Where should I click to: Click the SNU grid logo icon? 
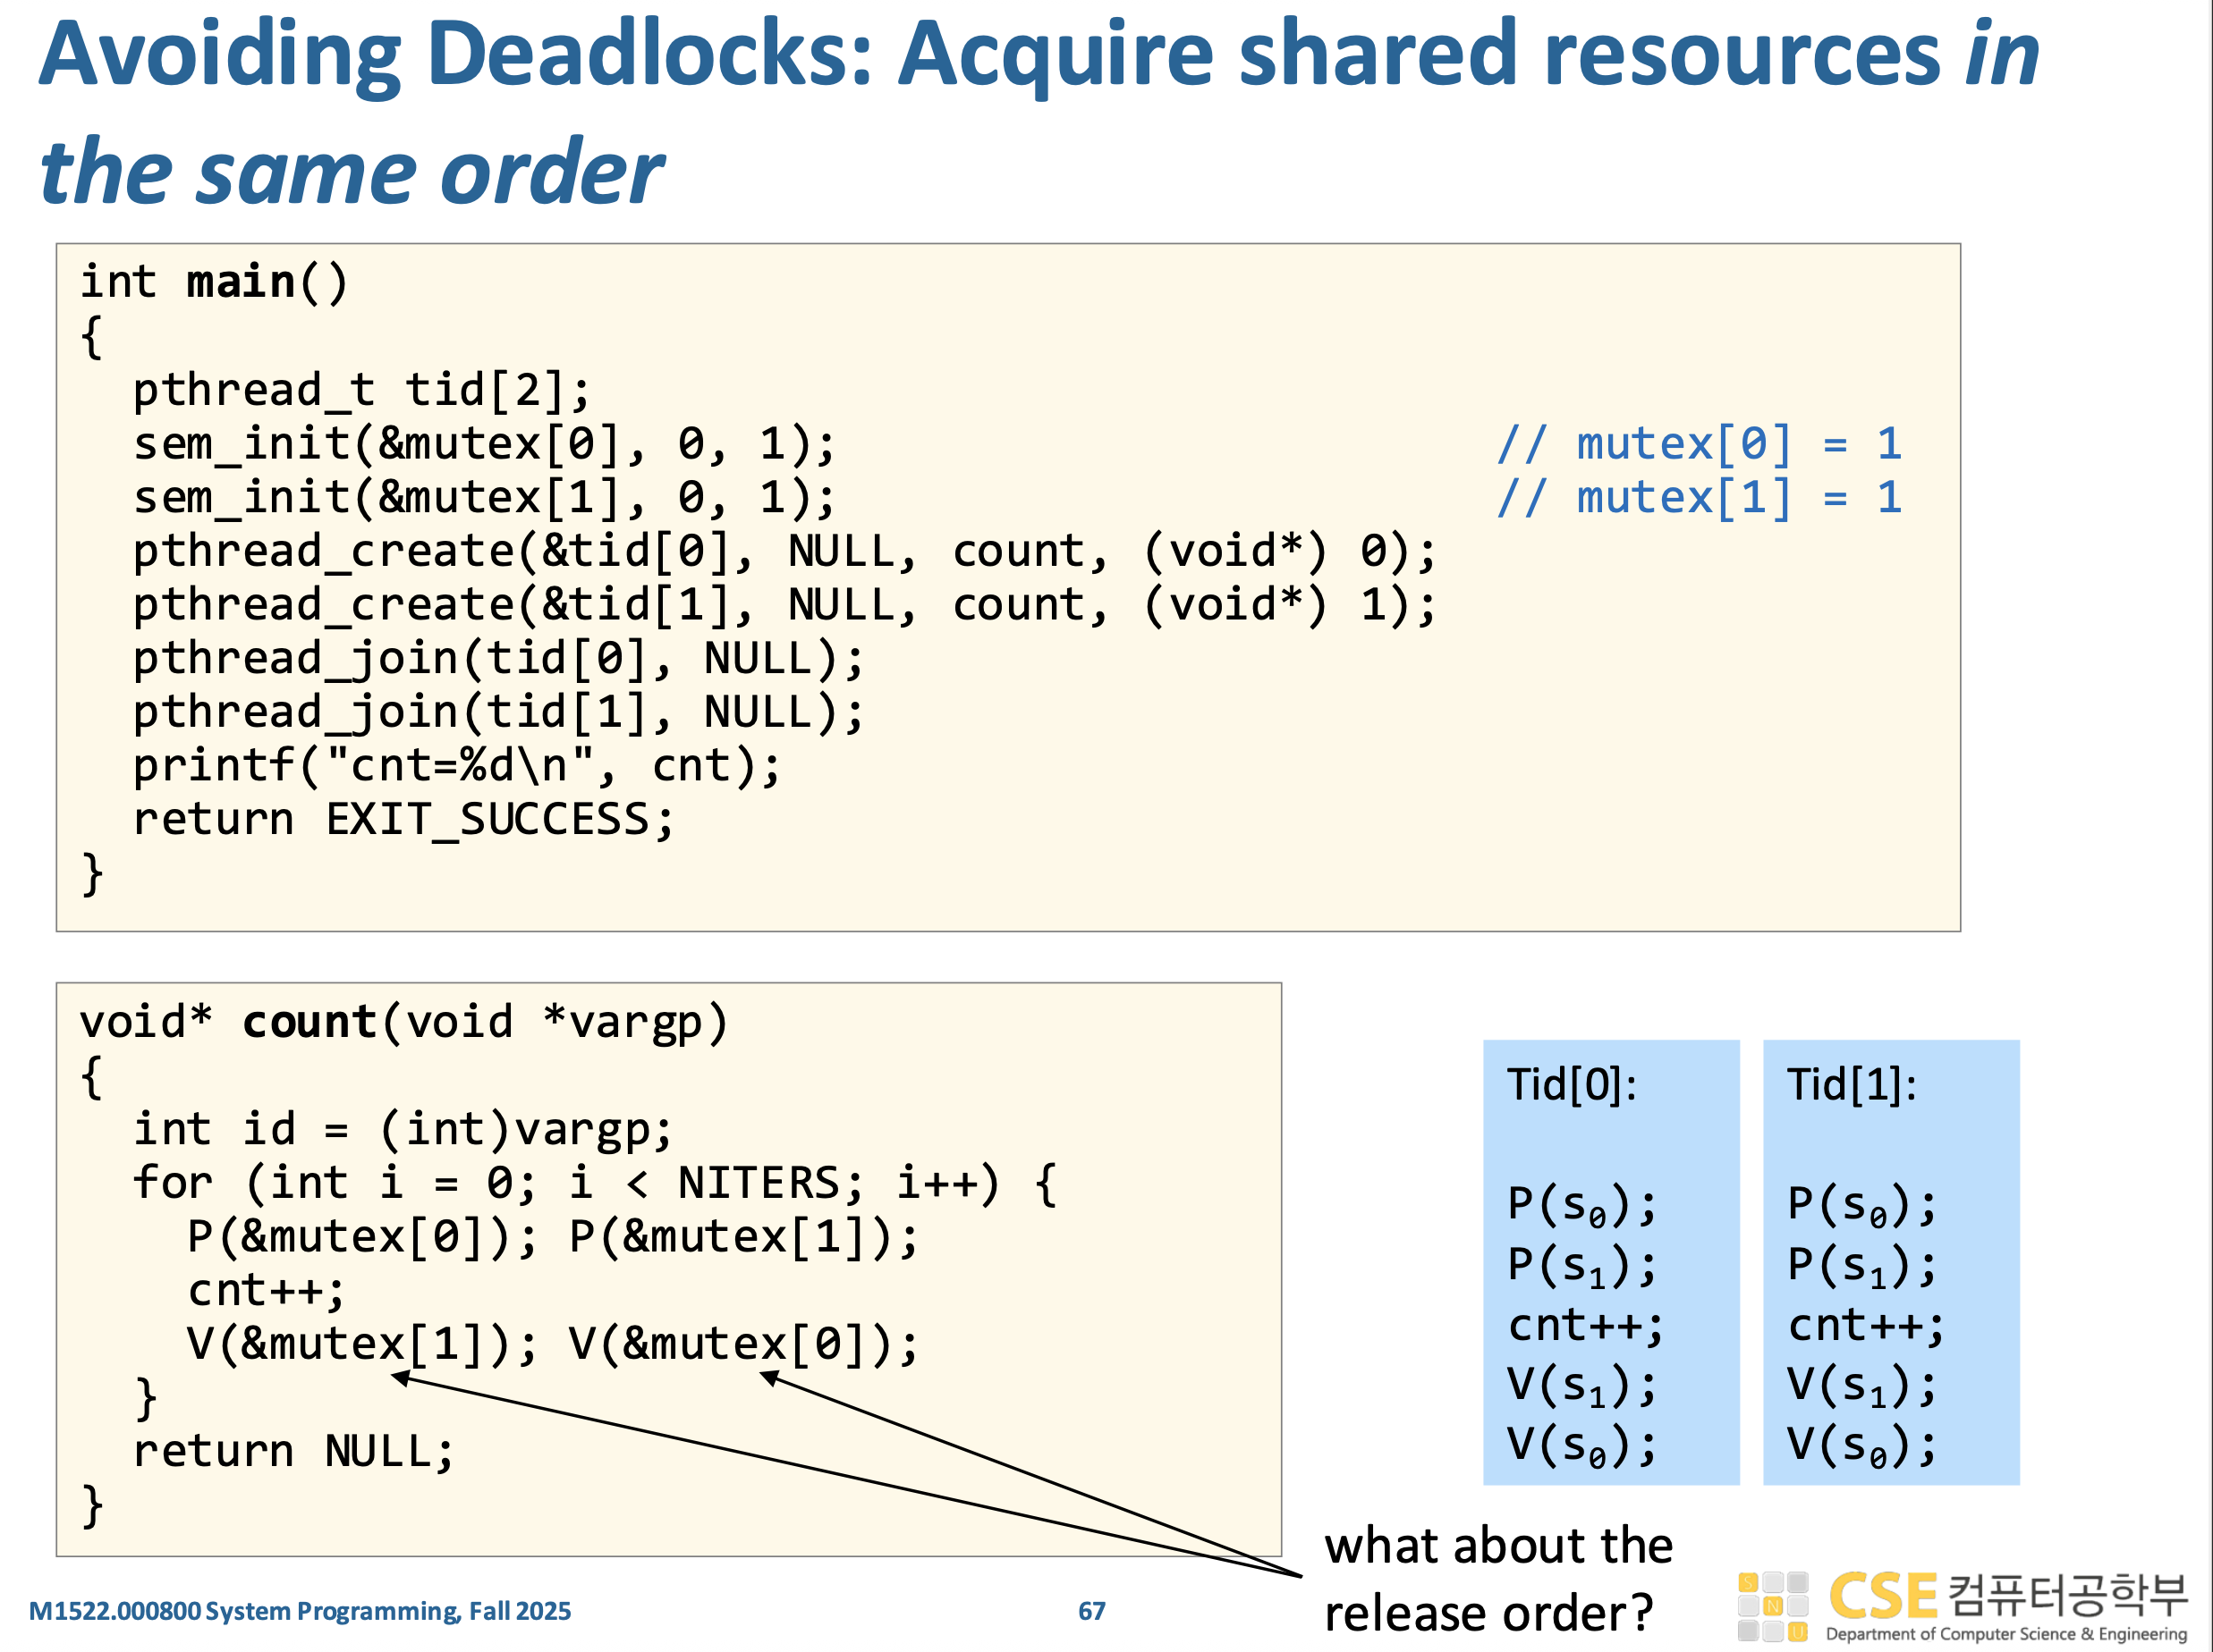pos(1773,1607)
